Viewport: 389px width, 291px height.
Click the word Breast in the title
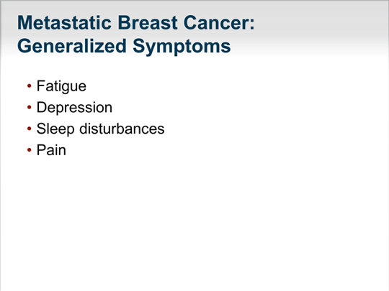(148, 23)
